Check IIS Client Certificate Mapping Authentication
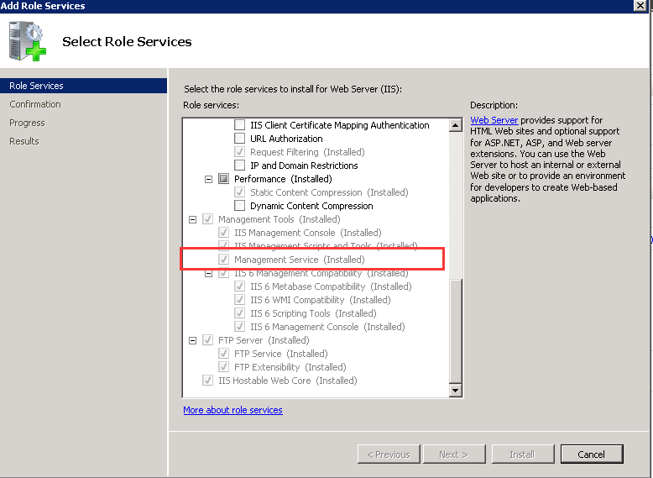 pyautogui.click(x=239, y=125)
